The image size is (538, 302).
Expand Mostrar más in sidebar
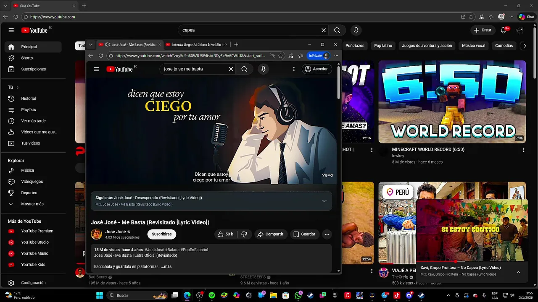coord(33,204)
